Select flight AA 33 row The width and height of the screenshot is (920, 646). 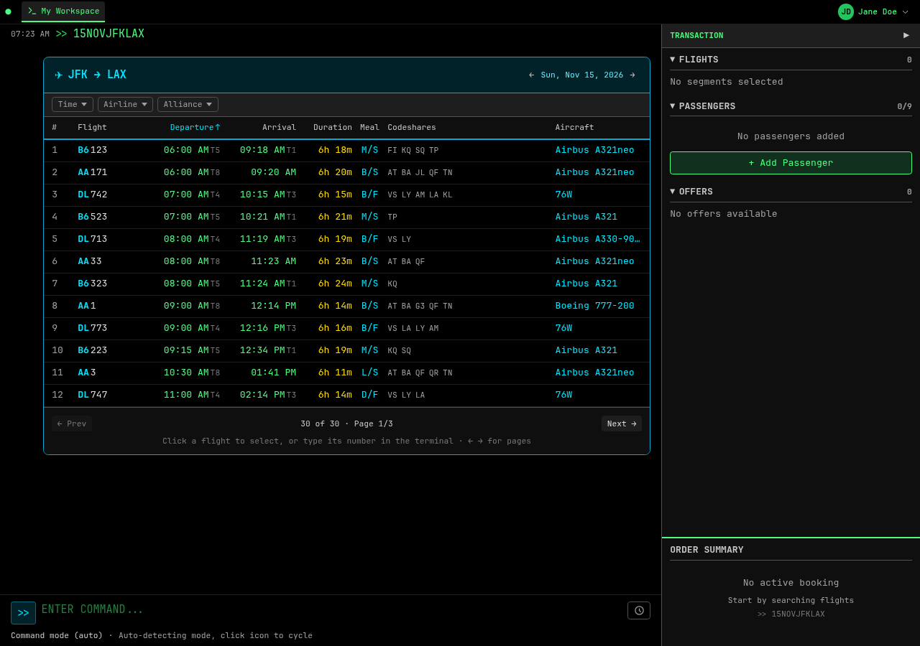(346, 261)
